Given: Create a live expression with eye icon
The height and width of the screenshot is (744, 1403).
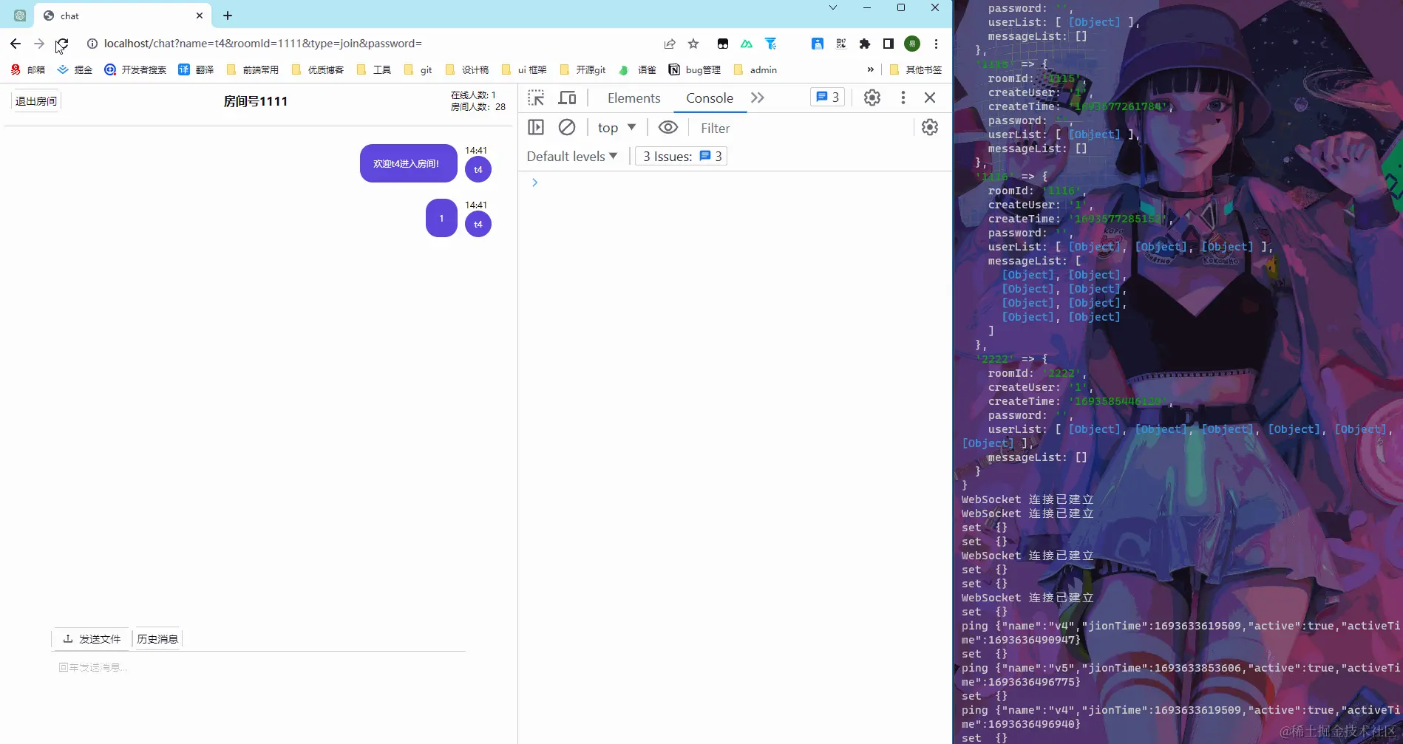Looking at the screenshot, I should pyautogui.click(x=668, y=127).
